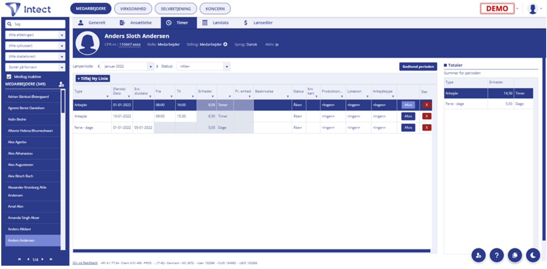Jump to last page of employee list

pos(51,260)
